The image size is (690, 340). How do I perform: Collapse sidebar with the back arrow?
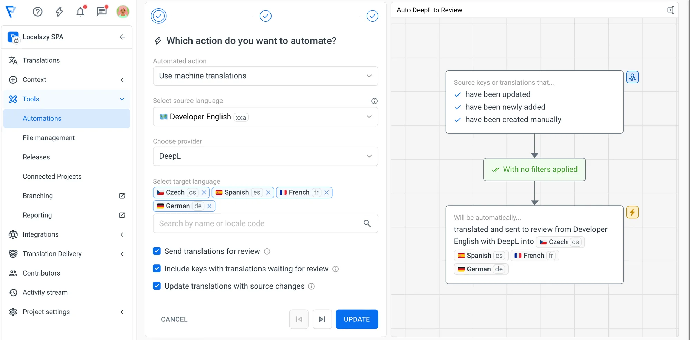point(122,37)
